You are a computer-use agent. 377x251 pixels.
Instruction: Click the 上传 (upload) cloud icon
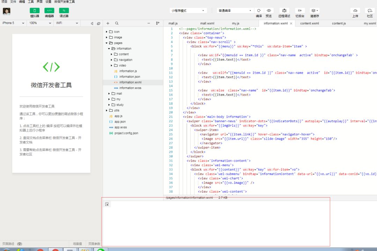(x=355, y=11)
